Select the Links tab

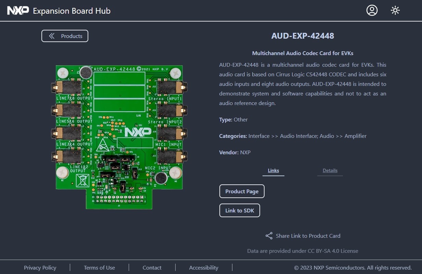pos(273,170)
